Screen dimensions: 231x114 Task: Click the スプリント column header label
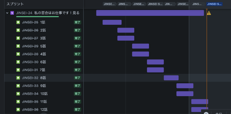click(x=15, y=4)
